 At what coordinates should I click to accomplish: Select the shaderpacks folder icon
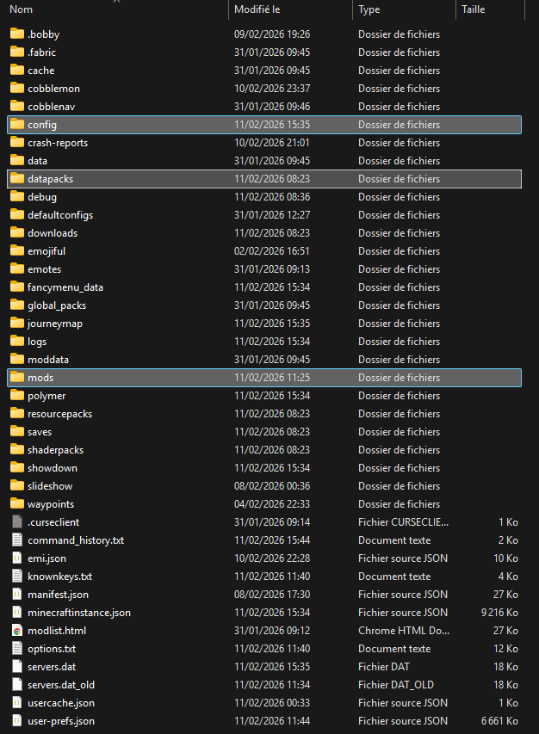point(17,450)
